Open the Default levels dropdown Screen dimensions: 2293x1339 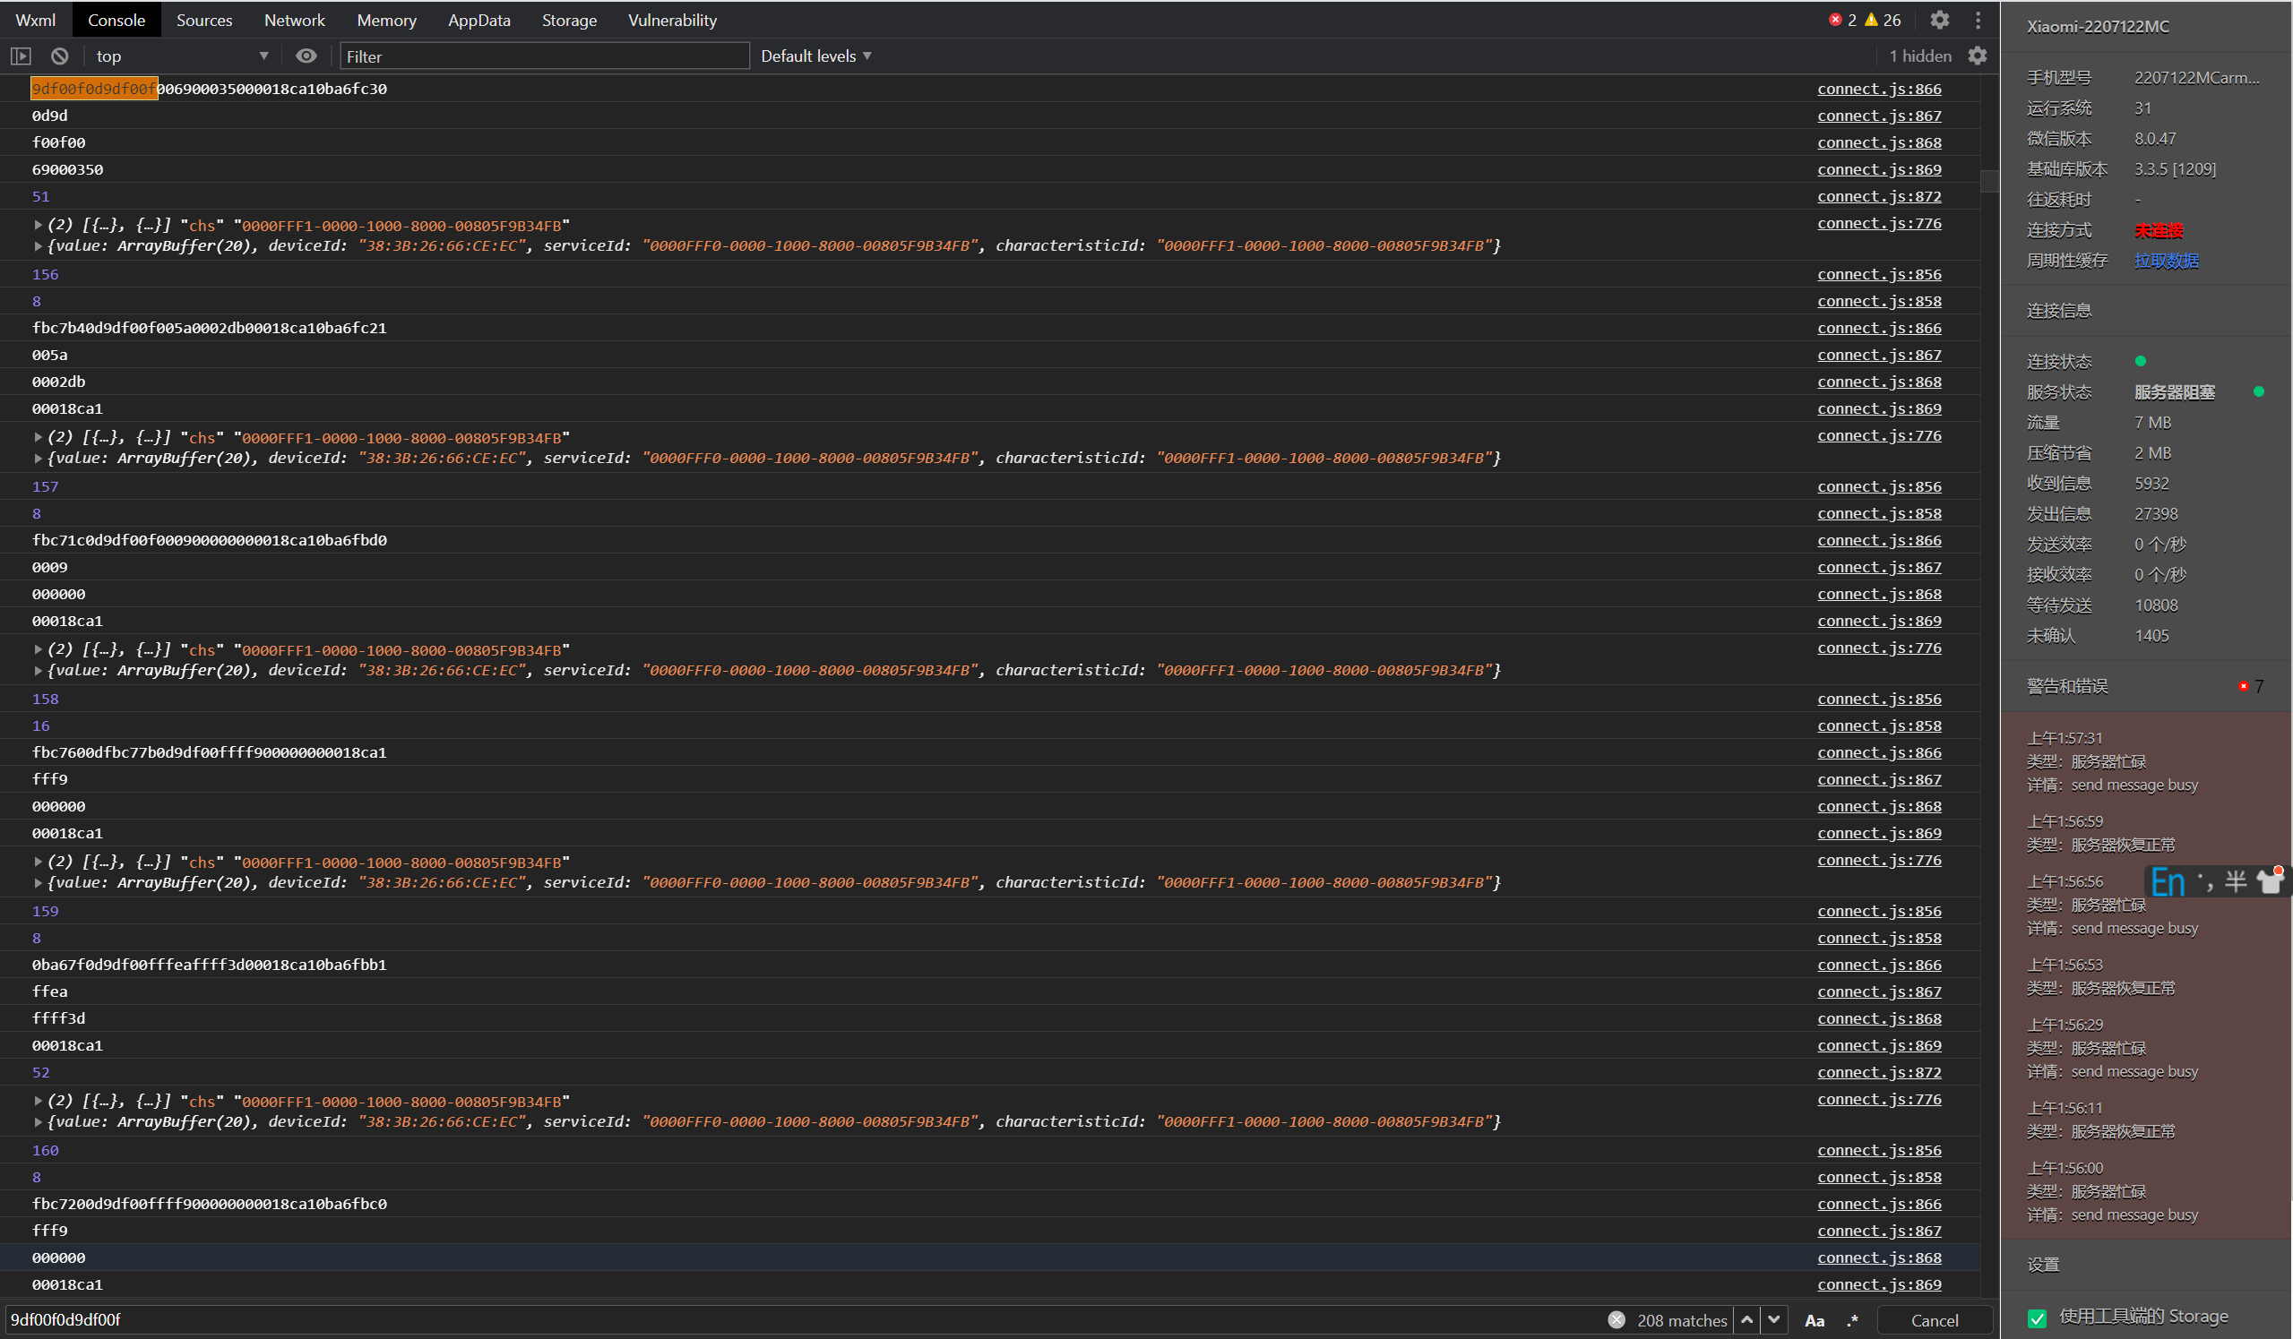816,56
